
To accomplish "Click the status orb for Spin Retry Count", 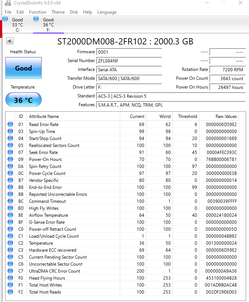I will click(10, 166).
